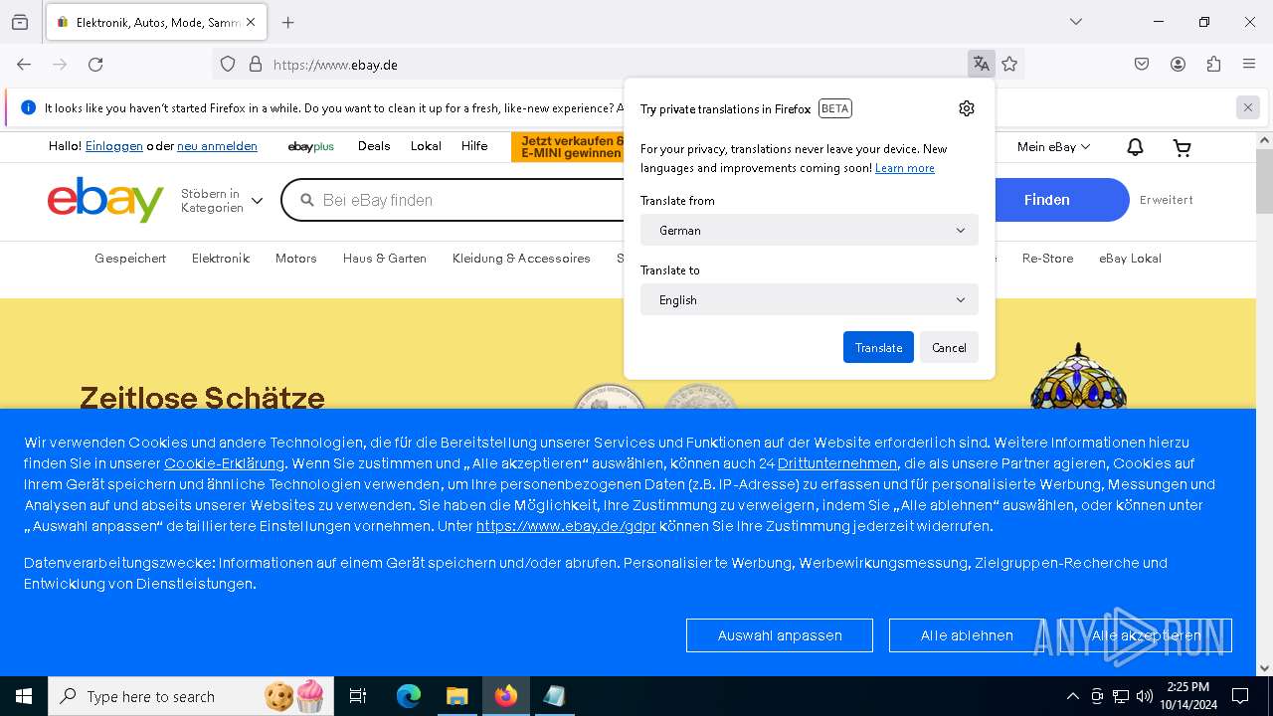Screen dimensions: 1273x716
Task: Click the Einloggen link
Action: tap(114, 146)
